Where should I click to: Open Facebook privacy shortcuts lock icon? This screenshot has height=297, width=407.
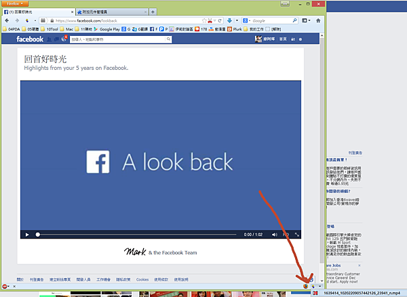click(293, 39)
